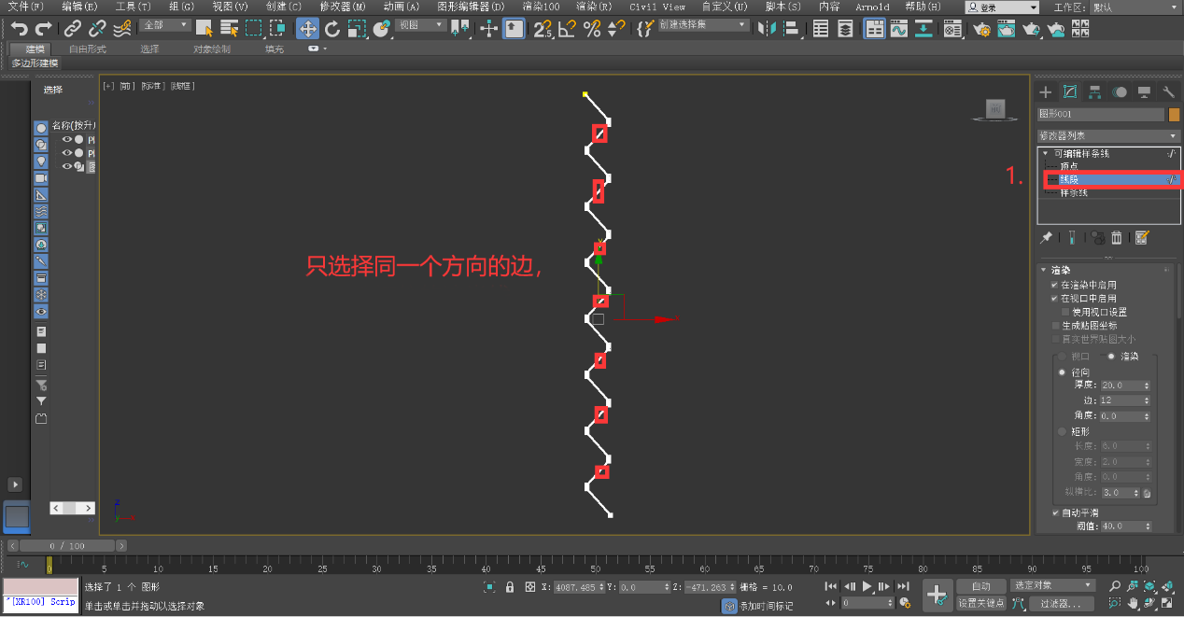The width and height of the screenshot is (1184, 617).
Task: Open the Render Setup teapot icon
Action: pyautogui.click(x=981, y=28)
